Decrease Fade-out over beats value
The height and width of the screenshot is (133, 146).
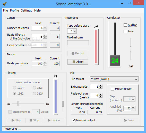point(101,97)
